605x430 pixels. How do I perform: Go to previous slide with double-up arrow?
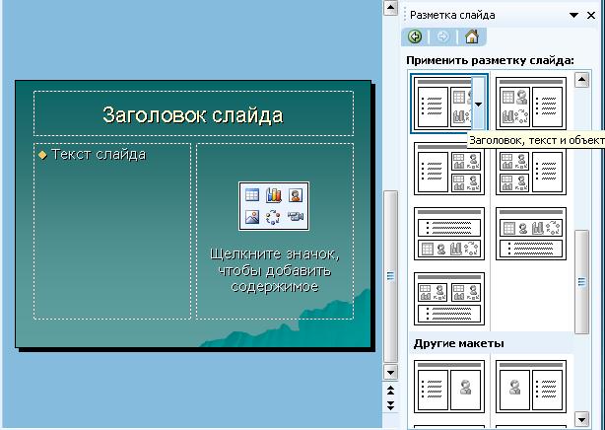pos(390,390)
